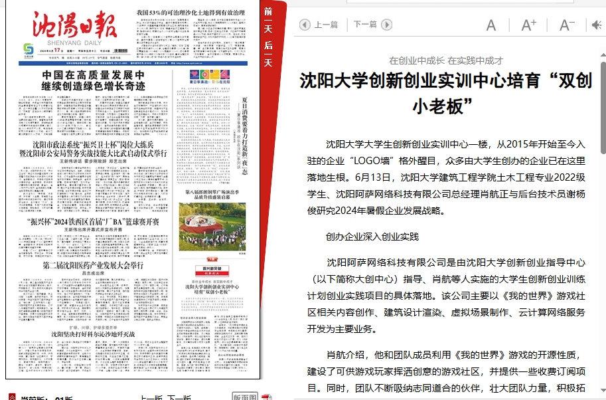
Task: Open the 沈阳坚决打好科尔沁沙地歼灭战 article
Action: [x=93, y=334]
